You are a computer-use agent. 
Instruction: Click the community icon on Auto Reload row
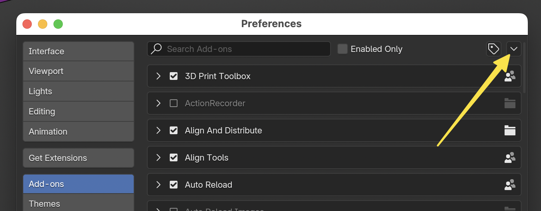coord(510,185)
